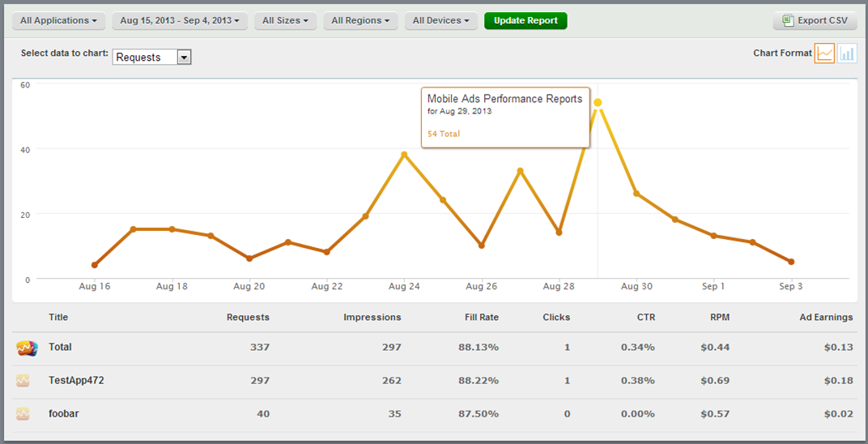Open the All Devices filter menu
Image resolution: width=868 pixels, height=444 pixels.
pyautogui.click(x=441, y=20)
